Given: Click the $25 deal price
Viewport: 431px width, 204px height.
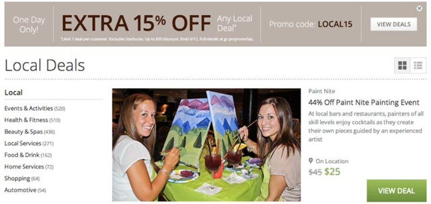Looking at the screenshot, I should 332,171.
